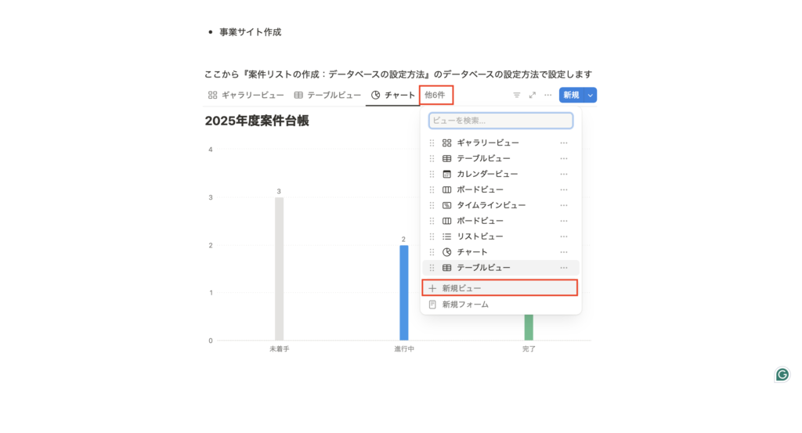Switch to ギャラリービュー tab
The height and width of the screenshot is (433, 802).
246,95
